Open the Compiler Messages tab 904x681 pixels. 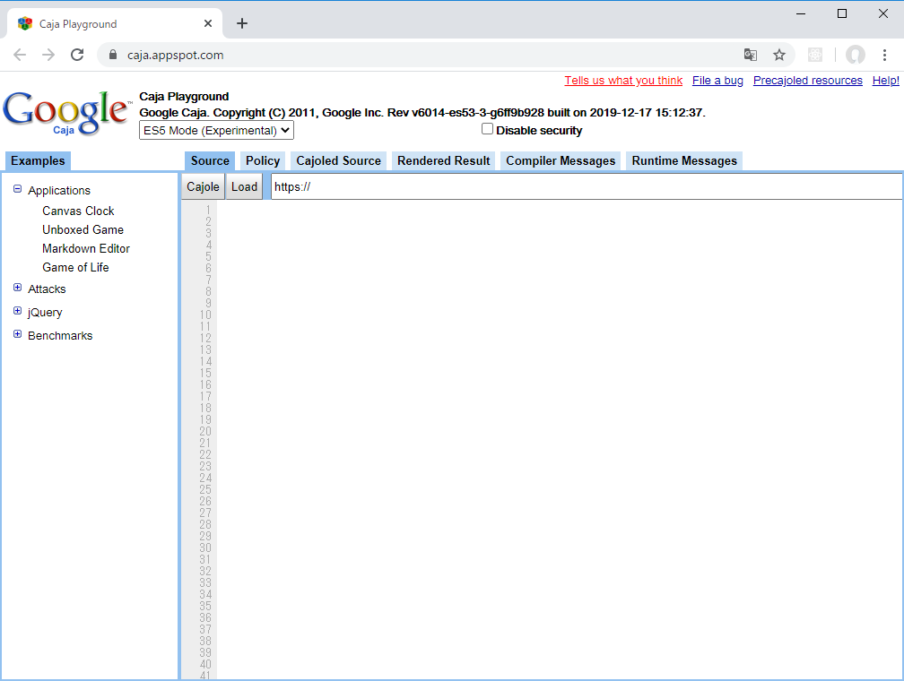pos(560,161)
